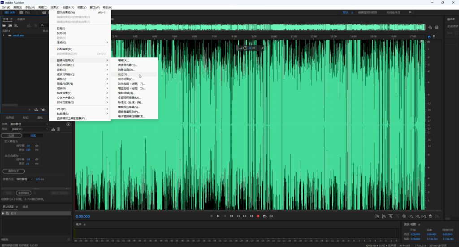Open the Effect (效果) dropdown showing 删除静音
This screenshot has height=247, width=459.
click(29, 124)
